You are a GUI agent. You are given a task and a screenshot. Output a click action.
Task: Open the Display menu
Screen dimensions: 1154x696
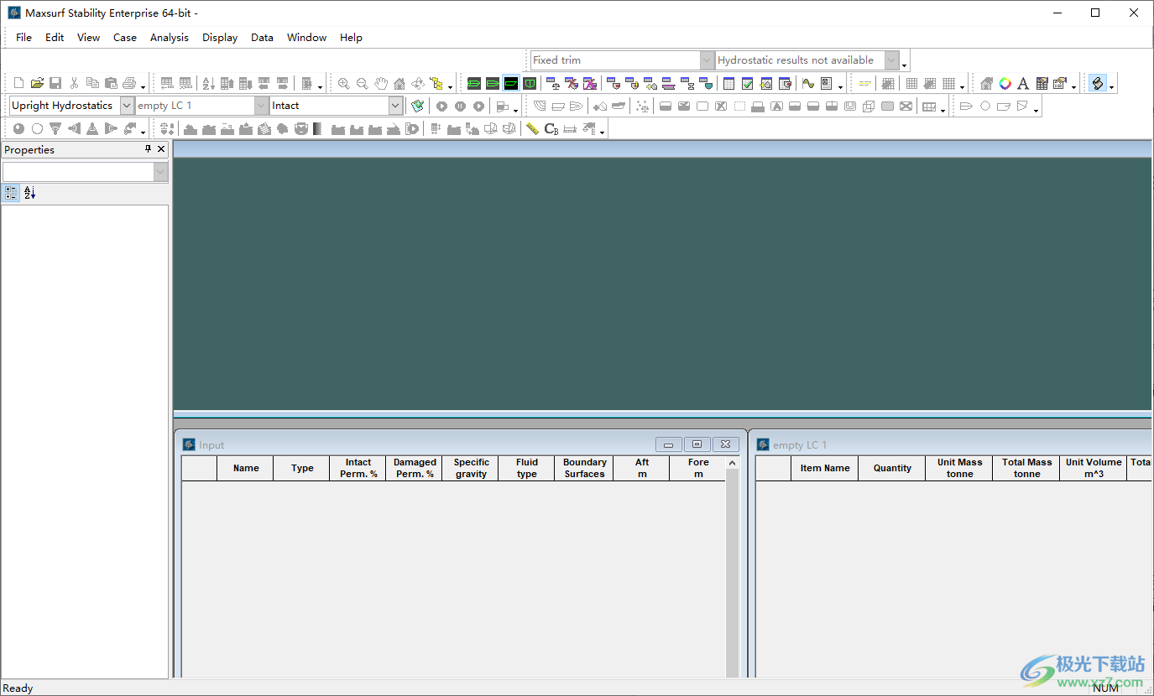(x=220, y=38)
